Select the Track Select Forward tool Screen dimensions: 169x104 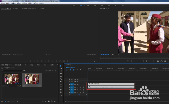pos(61,69)
